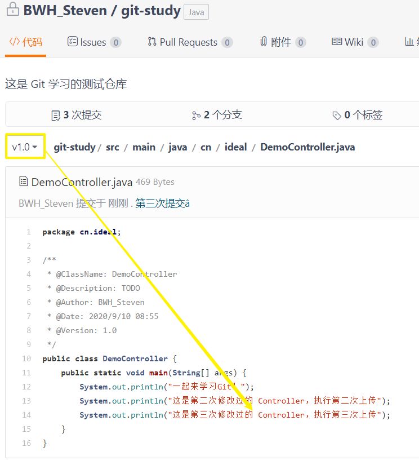419x465 pixels.
Task: Click the Java language badge
Action: (x=196, y=12)
